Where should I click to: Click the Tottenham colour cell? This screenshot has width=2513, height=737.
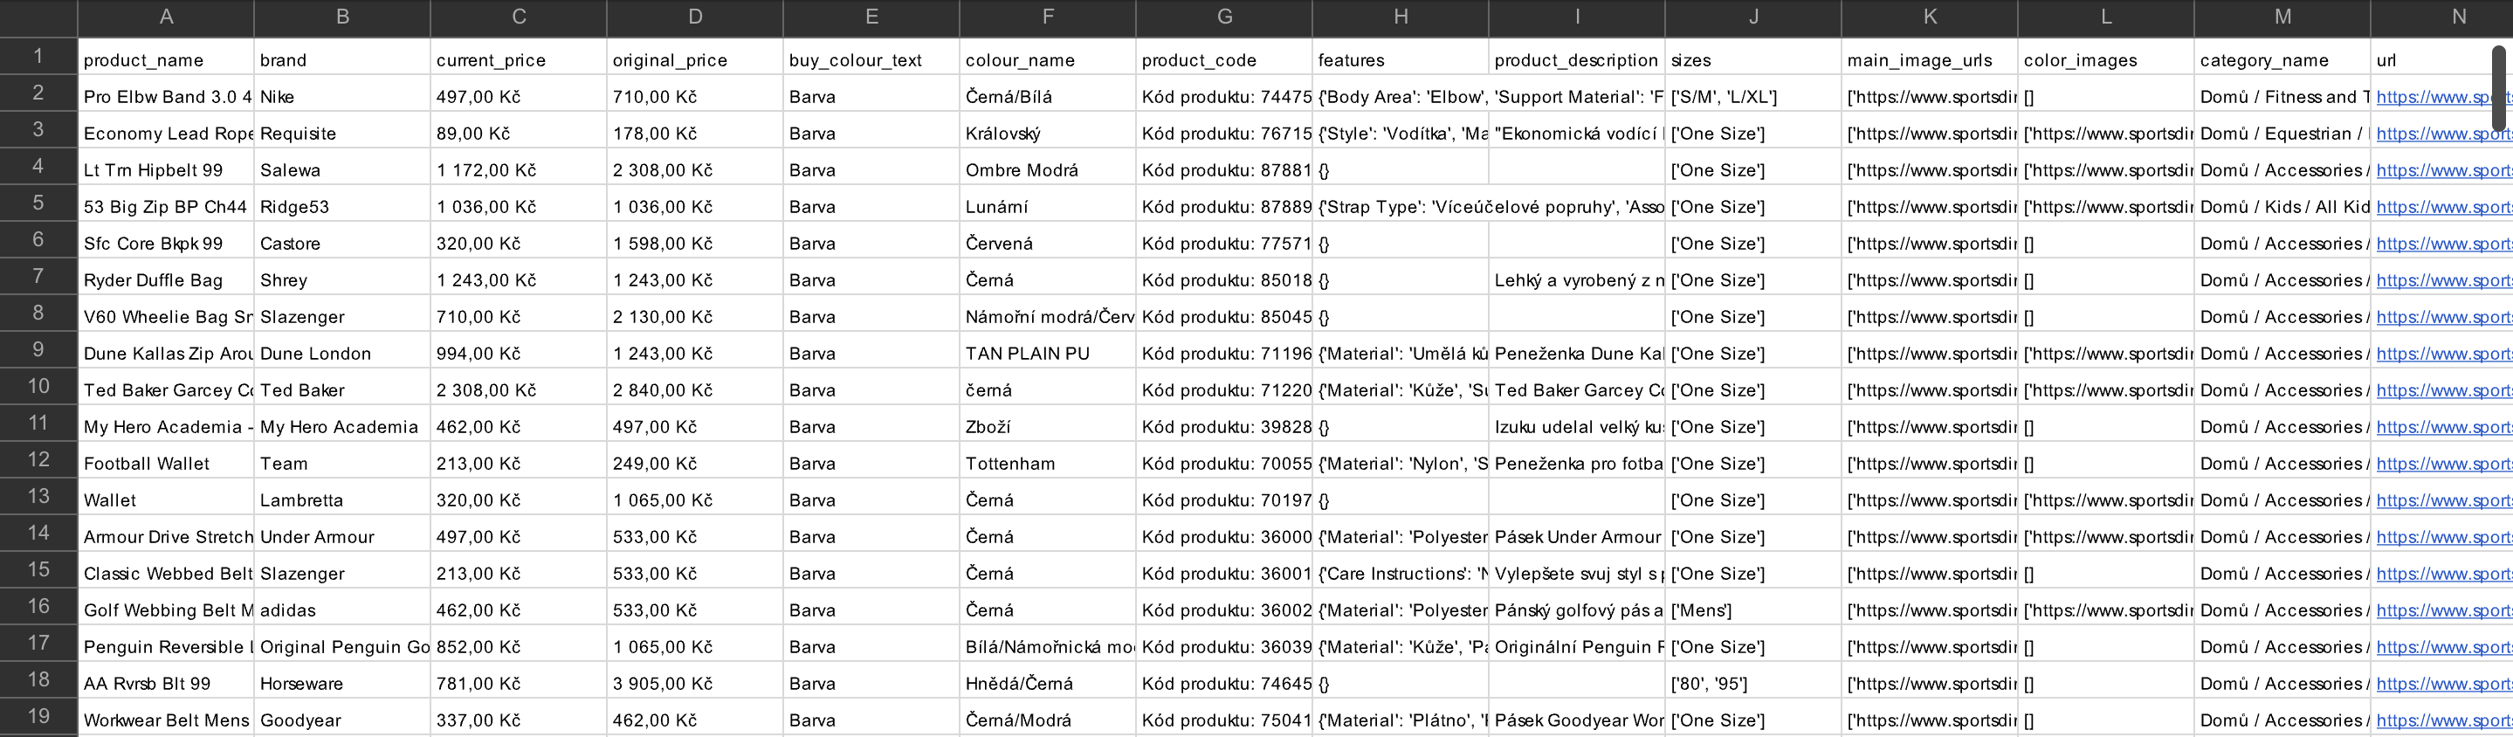point(1047,464)
